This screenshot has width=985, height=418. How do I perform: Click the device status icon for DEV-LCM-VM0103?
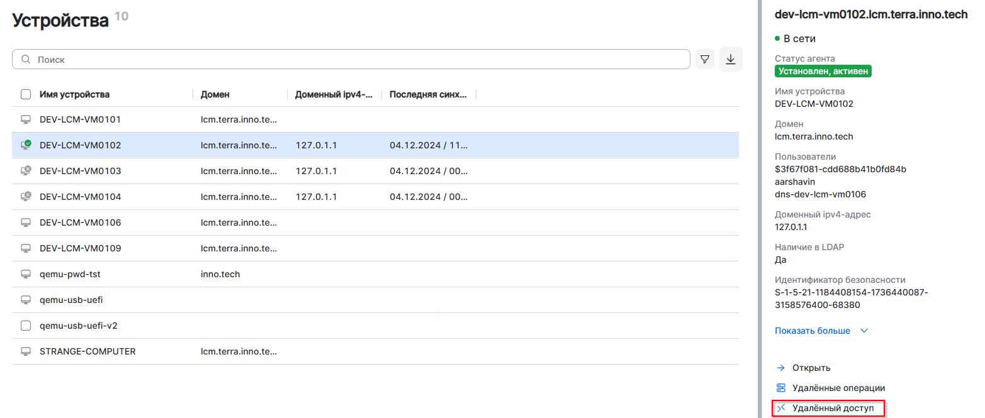26,171
